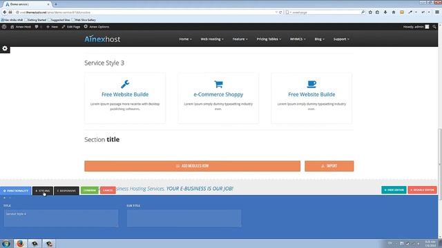442x248 pixels.
Task: Click the yellow toolbar extension icon
Action: 402,12
